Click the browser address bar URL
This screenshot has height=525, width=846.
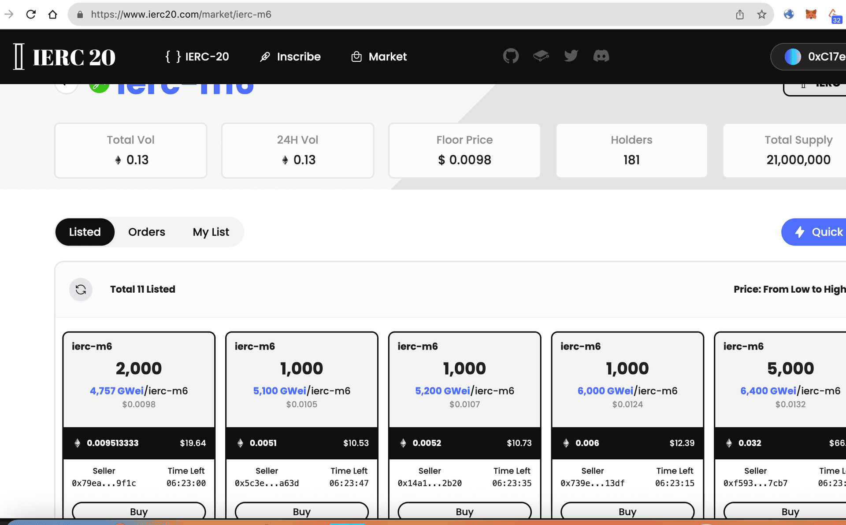click(x=181, y=15)
